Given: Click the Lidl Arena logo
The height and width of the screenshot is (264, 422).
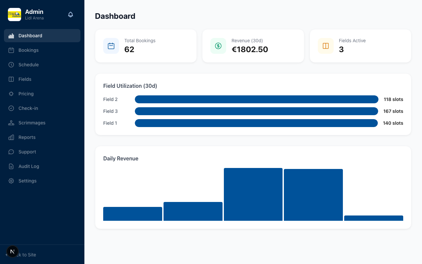Looking at the screenshot, I should (x=15, y=15).
